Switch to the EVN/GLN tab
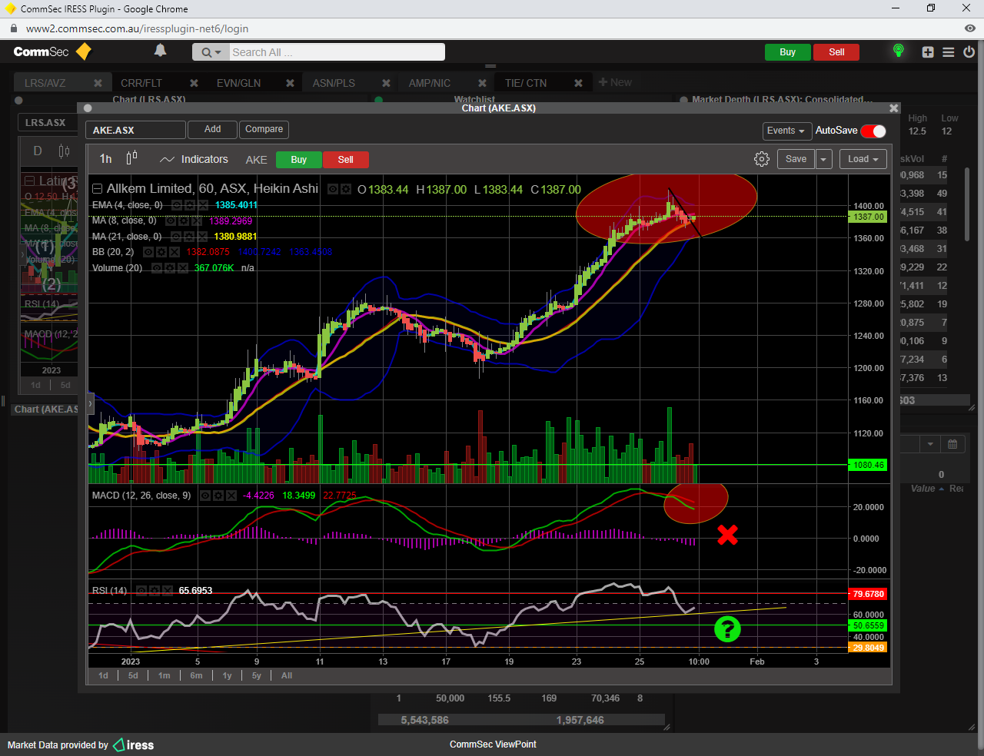 click(x=238, y=83)
